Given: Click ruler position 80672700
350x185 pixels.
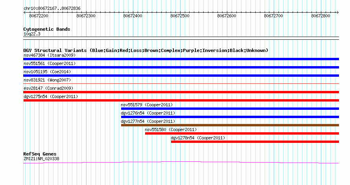Looking at the screenshot, I should pos(273,16).
